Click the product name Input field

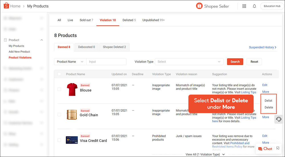coord(106,62)
